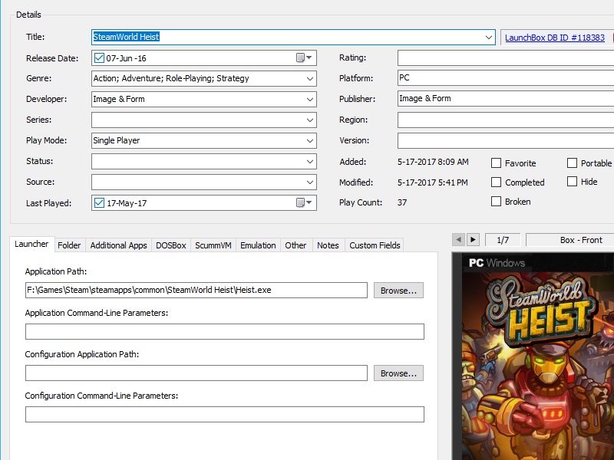Open the Release Date calendar picker
This screenshot has width=614, height=460.
(304, 58)
